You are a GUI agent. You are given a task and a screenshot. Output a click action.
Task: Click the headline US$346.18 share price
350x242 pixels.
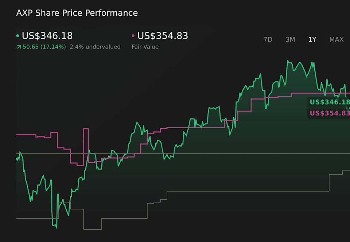(47, 36)
